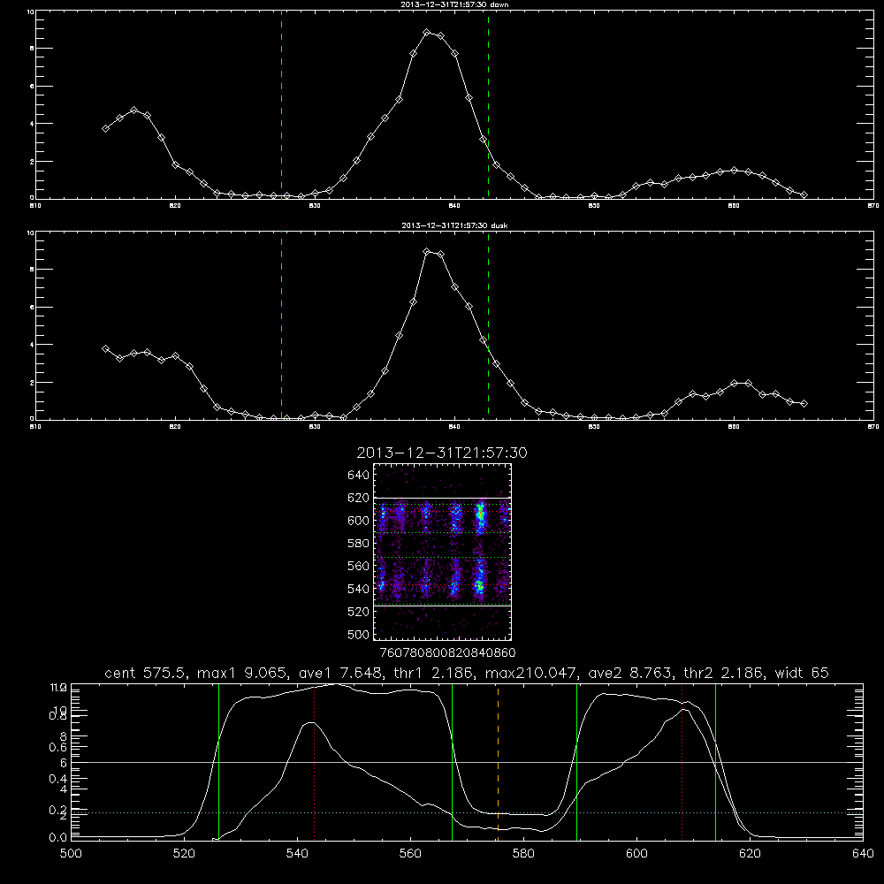
Task: Select 'thr1 2.186' in the stats line
Action: (433, 673)
